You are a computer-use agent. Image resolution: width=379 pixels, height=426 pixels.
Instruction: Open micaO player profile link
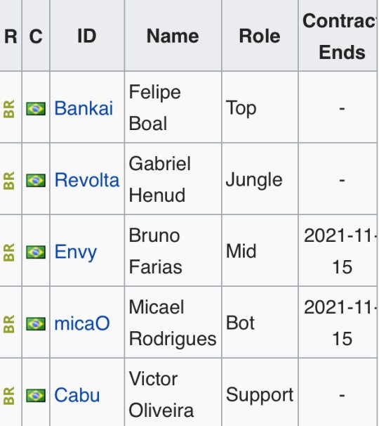point(82,323)
